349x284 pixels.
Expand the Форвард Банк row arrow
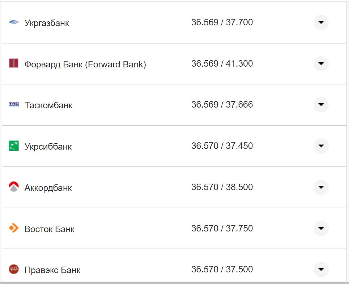[321, 64]
